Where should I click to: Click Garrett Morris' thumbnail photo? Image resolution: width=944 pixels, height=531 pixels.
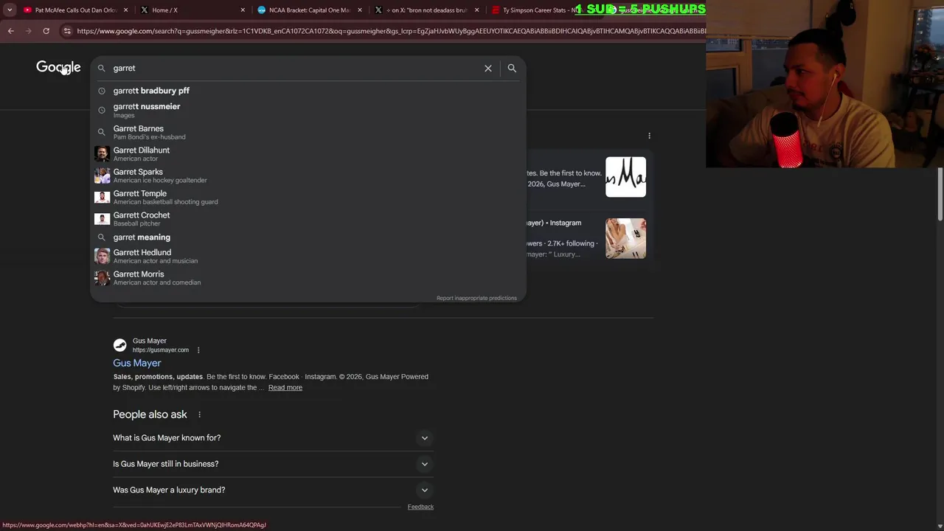click(102, 278)
